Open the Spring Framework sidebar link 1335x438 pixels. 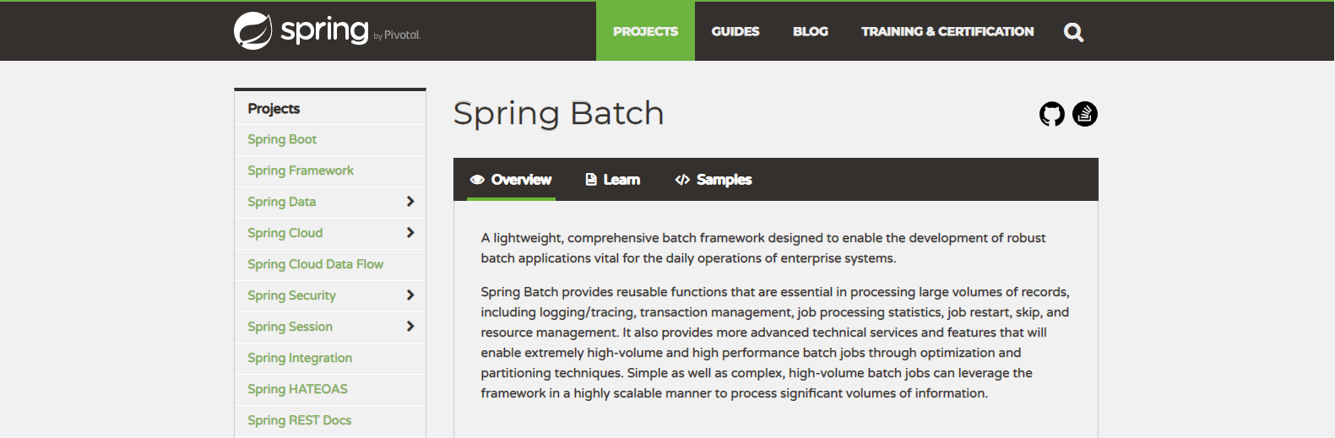click(x=301, y=170)
